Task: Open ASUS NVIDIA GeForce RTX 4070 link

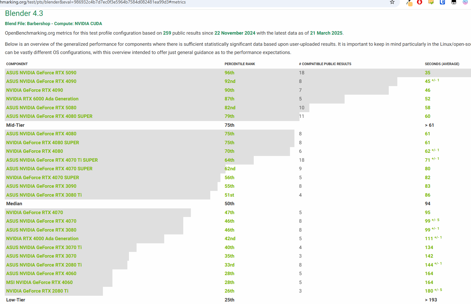Action: tap(41, 221)
